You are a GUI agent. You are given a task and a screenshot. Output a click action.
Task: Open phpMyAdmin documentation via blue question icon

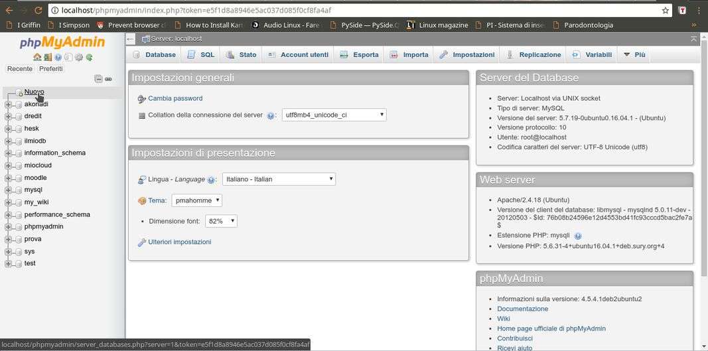(x=58, y=58)
